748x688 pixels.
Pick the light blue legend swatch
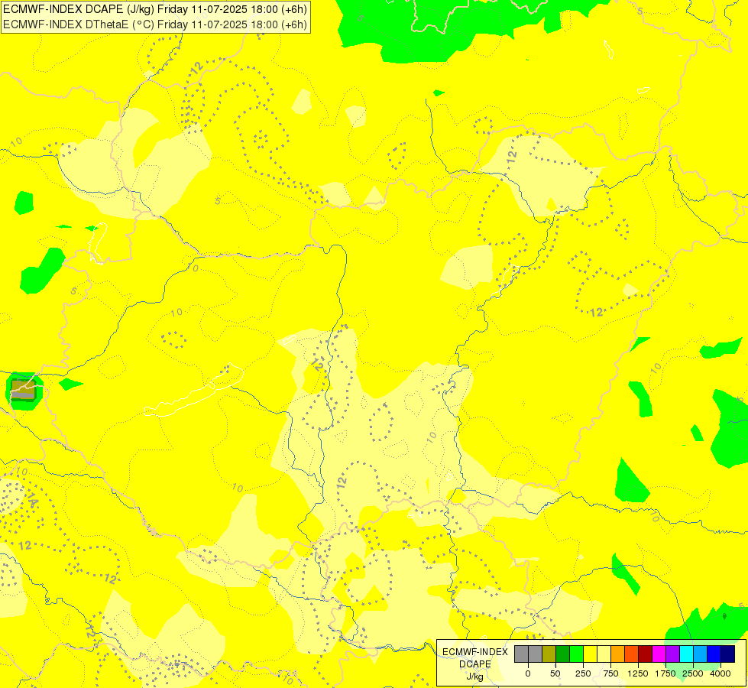coord(701,654)
